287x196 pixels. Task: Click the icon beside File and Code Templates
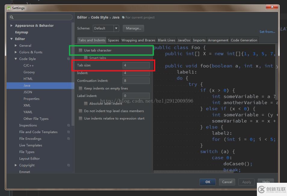69,132
